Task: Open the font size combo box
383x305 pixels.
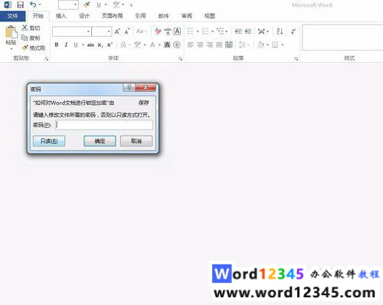Action: (102, 31)
